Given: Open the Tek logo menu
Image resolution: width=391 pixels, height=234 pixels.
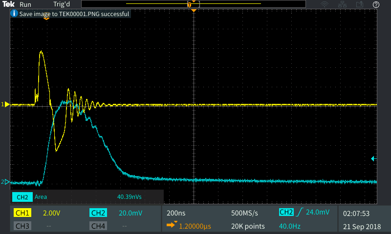Looking at the screenshot, I should [9, 4].
